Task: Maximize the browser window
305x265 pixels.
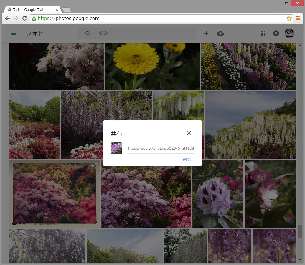Action: (x=286, y=3)
